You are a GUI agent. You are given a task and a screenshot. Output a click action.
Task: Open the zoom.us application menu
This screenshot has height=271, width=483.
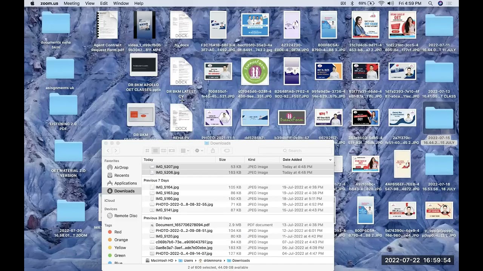pyautogui.click(x=49, y=3)
